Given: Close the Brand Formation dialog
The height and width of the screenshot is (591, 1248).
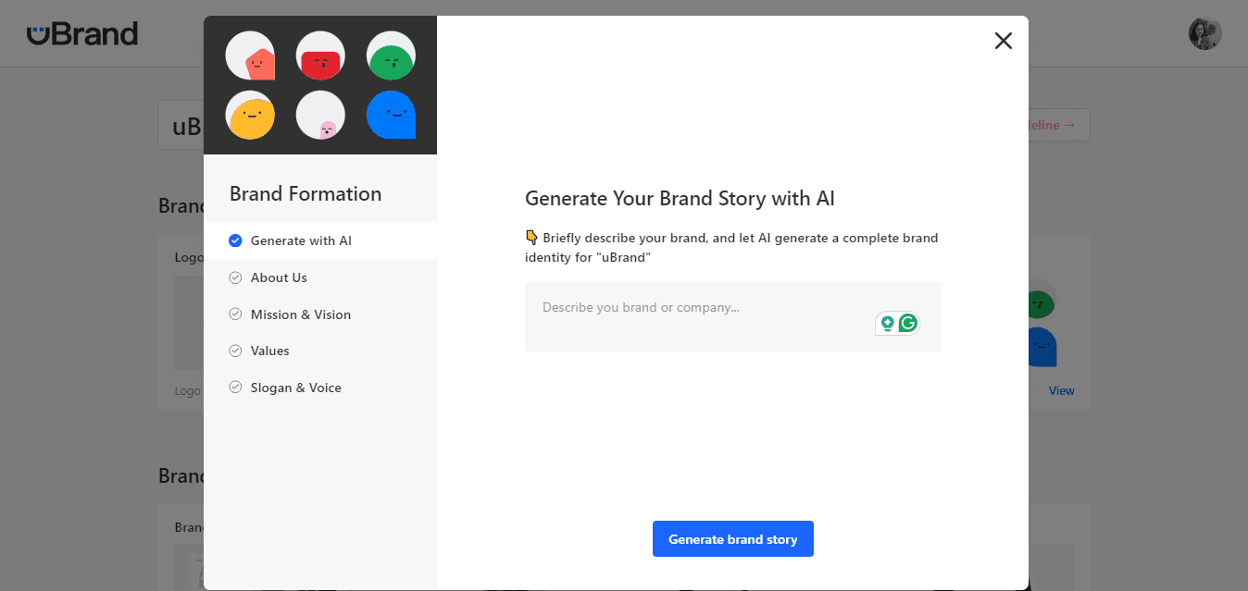Looking at the screenshot, I should pyautogui.click(x=1003, y=41).
